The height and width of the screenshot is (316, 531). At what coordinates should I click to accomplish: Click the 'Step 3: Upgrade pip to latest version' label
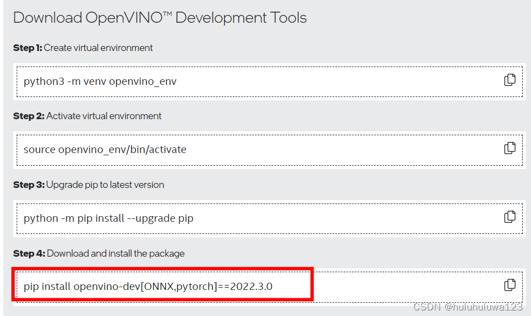tap(89, 185)
